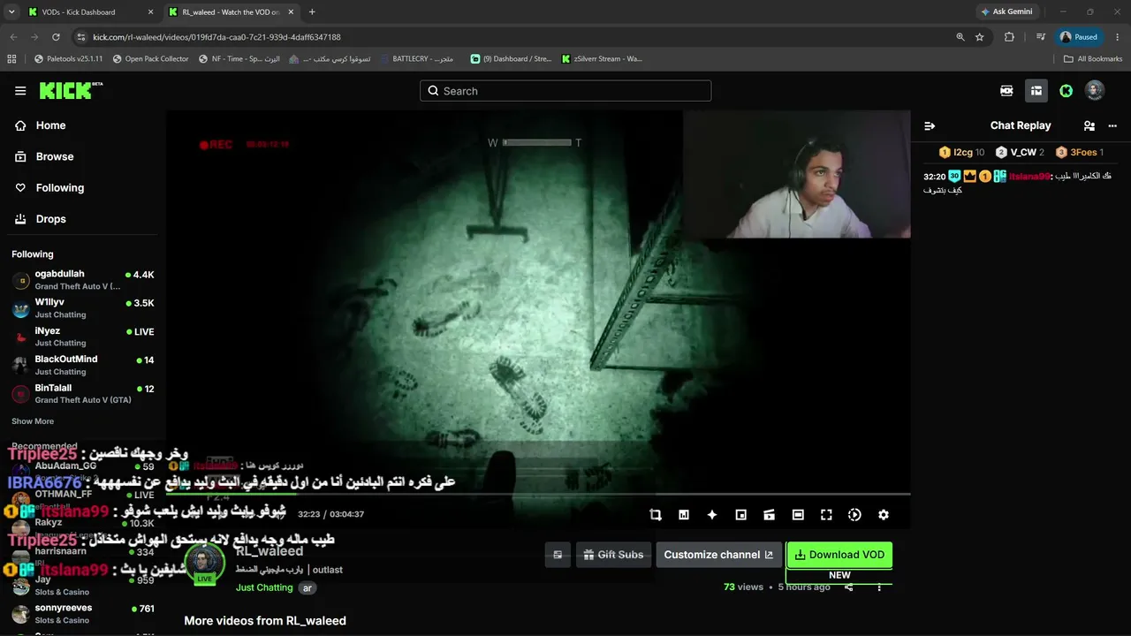Open Chat Replay more options menu

point(1112,126)
